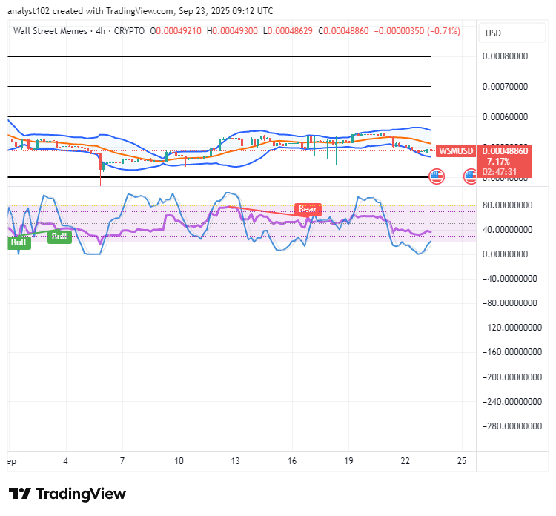Click the change value -0.00000350 (-0.71%)

(417, 31)
